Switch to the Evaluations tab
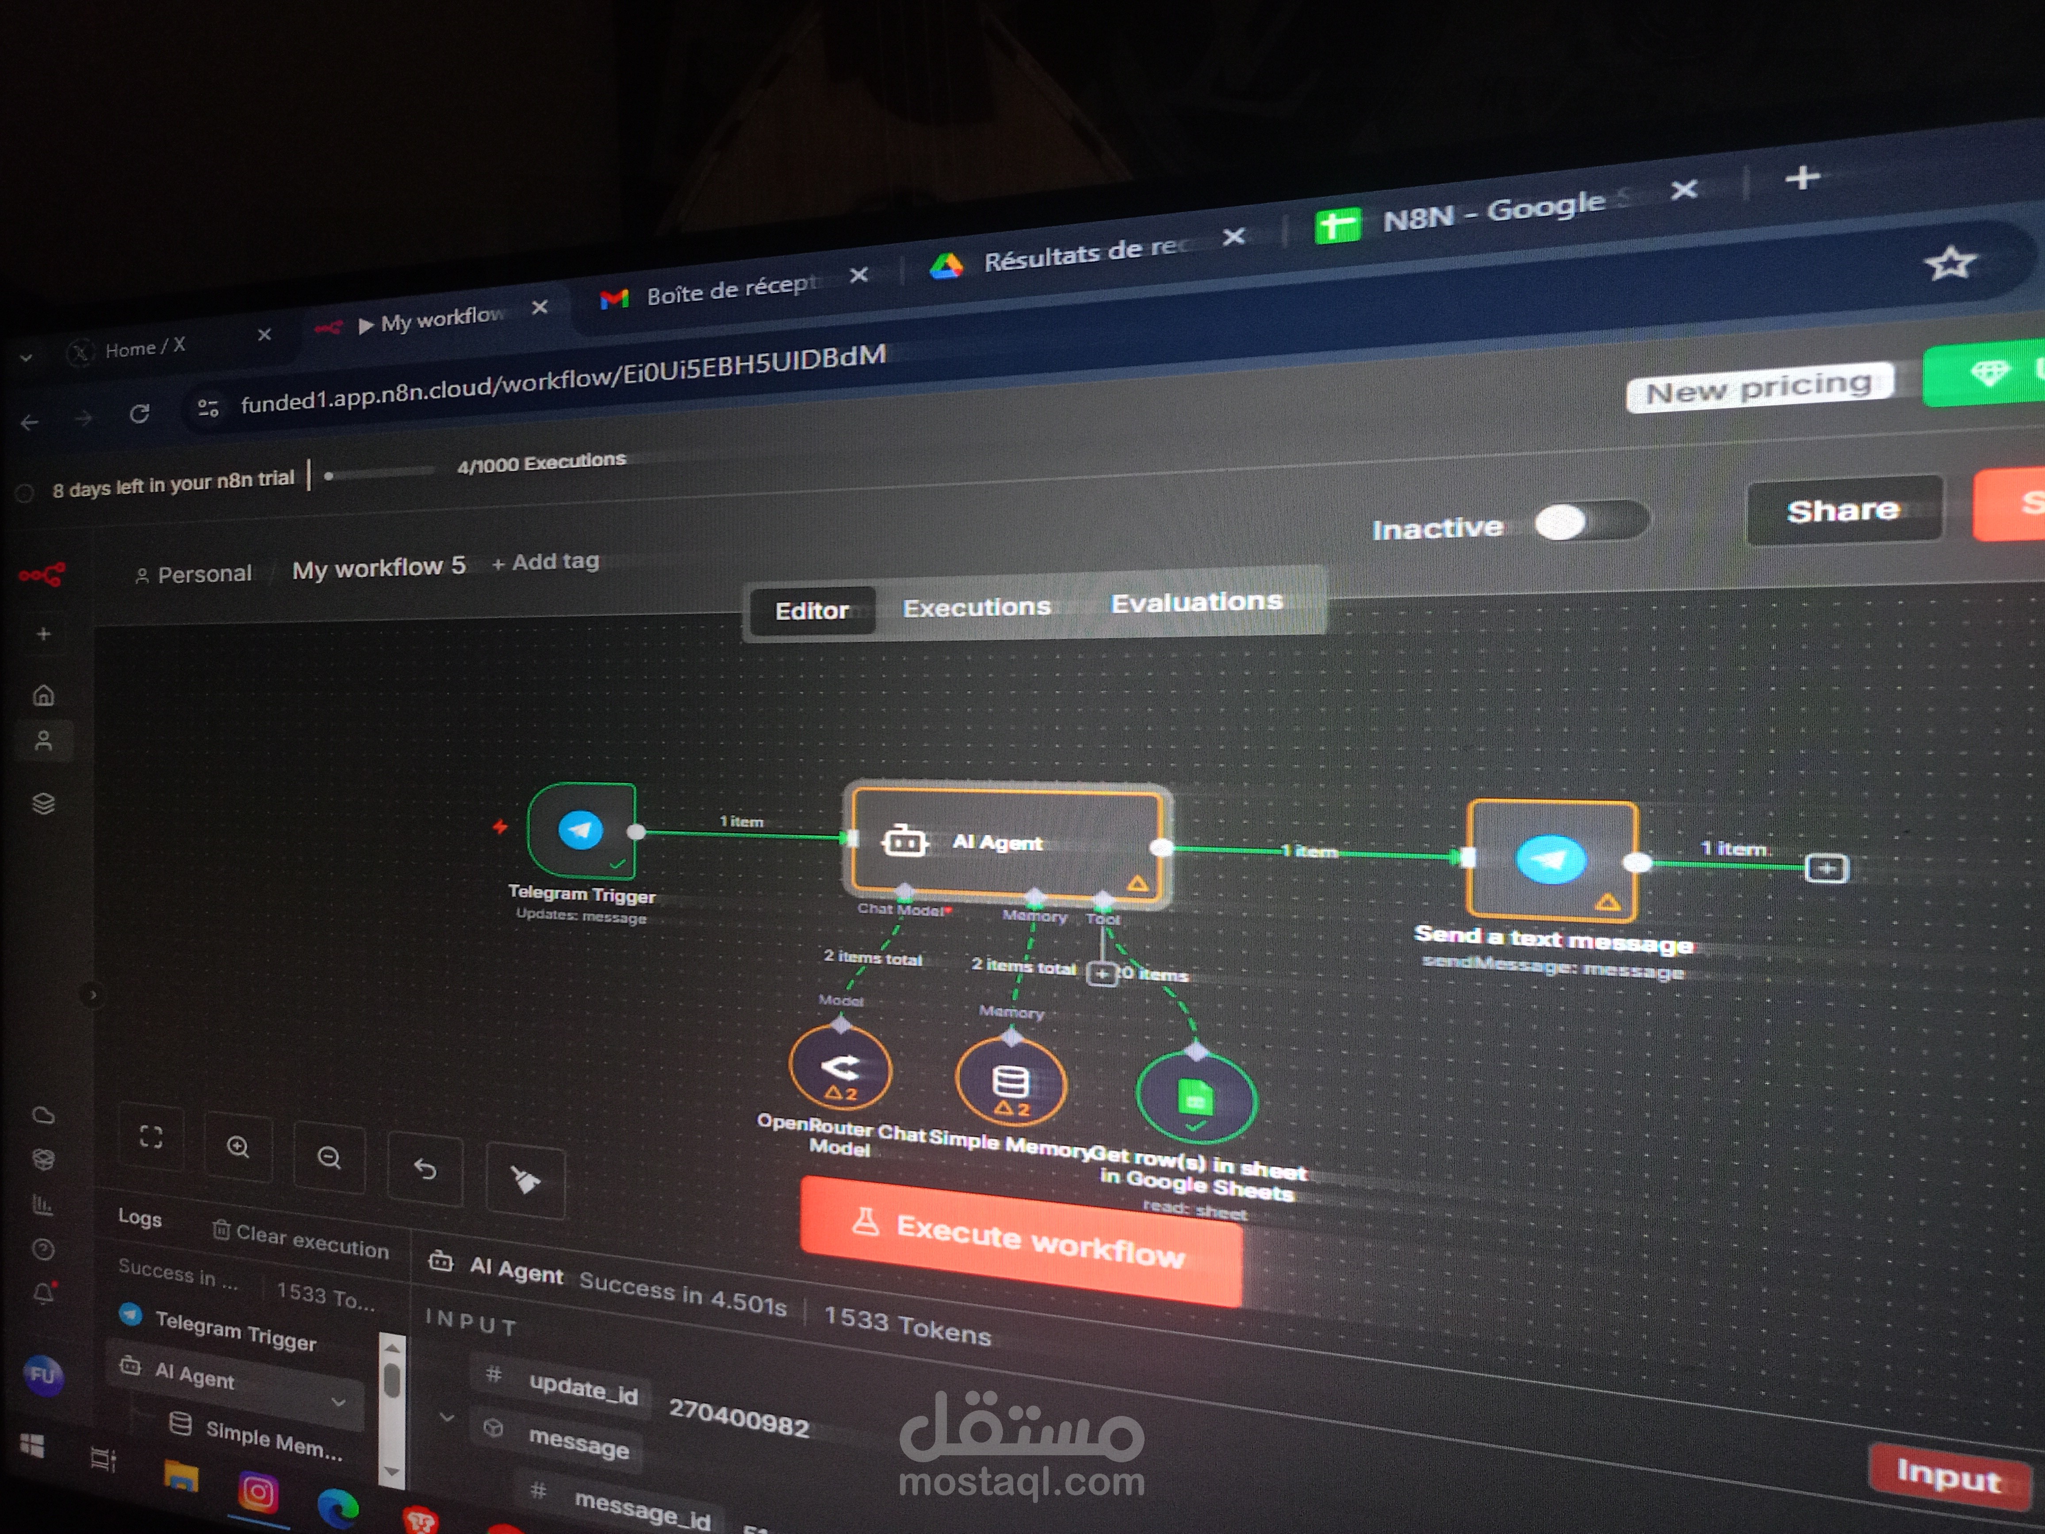The image size is (2045, 1534). click(x=1196, y=602)
